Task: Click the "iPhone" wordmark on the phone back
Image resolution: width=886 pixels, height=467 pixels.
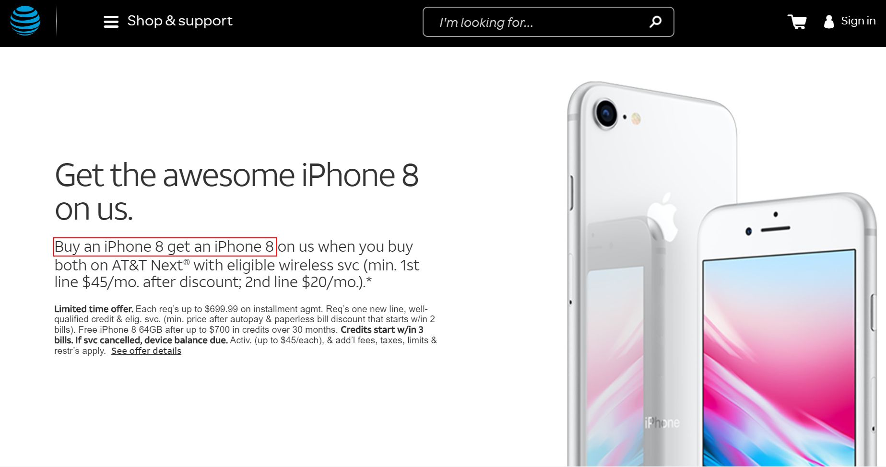Action: click(x=662, y=422)
